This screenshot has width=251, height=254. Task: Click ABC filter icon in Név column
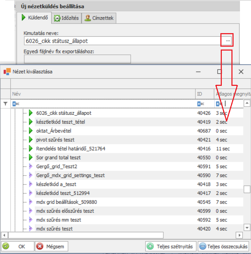coord(15,104)
